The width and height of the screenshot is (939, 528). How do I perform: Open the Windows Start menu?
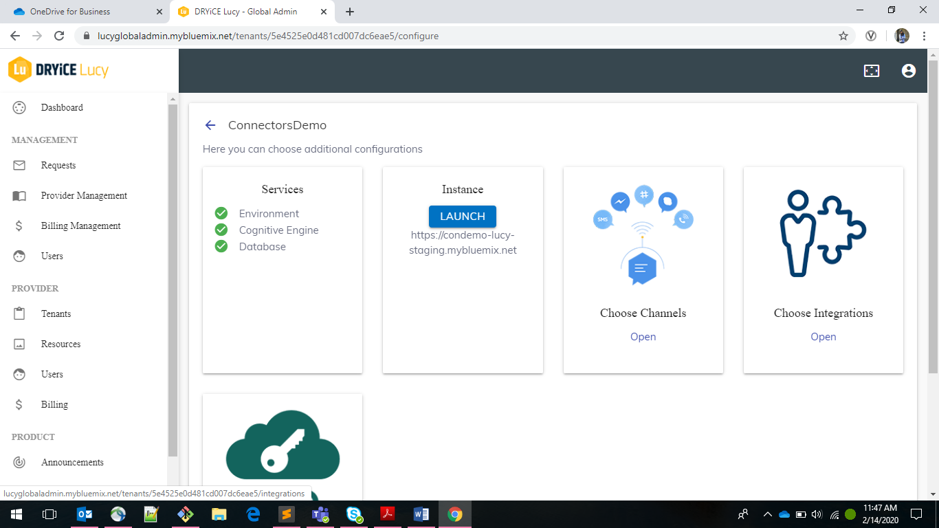[x=16, y=514]
